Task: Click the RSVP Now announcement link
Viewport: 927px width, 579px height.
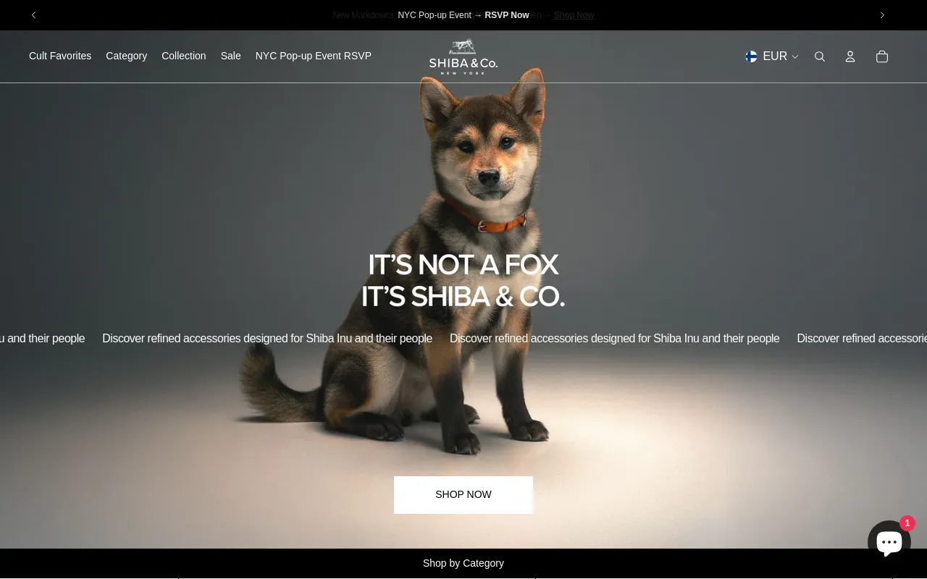Action: pyautogui.click(x=506, y=15)
